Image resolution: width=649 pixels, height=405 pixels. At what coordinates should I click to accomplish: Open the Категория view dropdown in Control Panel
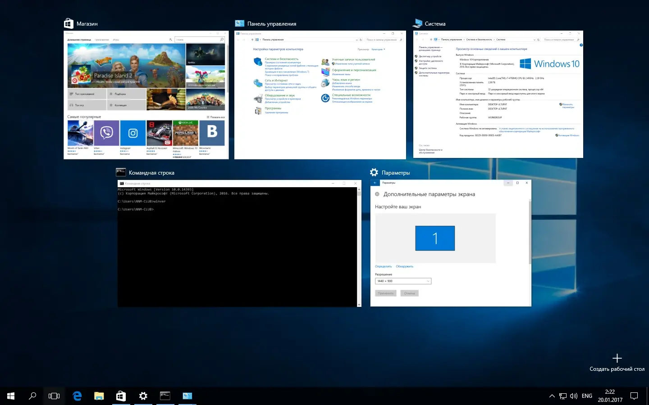(378, 49)
